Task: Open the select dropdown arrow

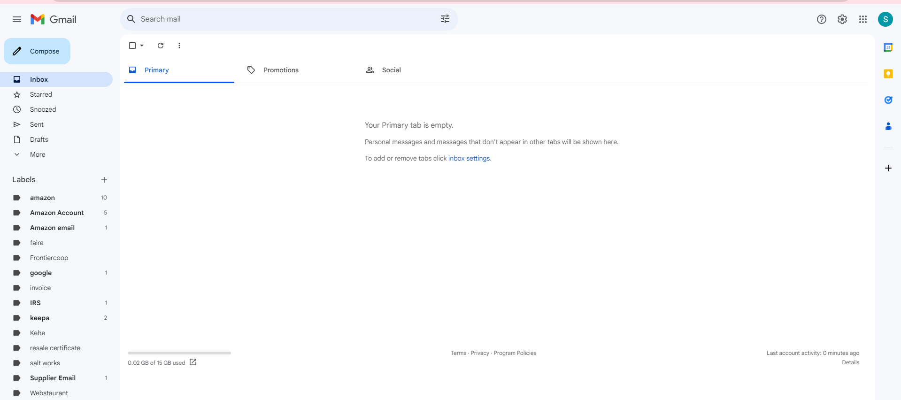Action: click(142, 46)
